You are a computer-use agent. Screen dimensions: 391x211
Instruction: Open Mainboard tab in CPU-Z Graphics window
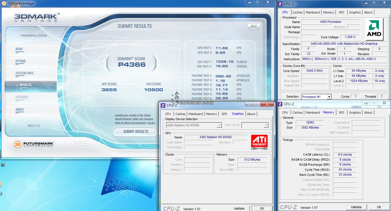pyautogui.click(x=196, y=114)
